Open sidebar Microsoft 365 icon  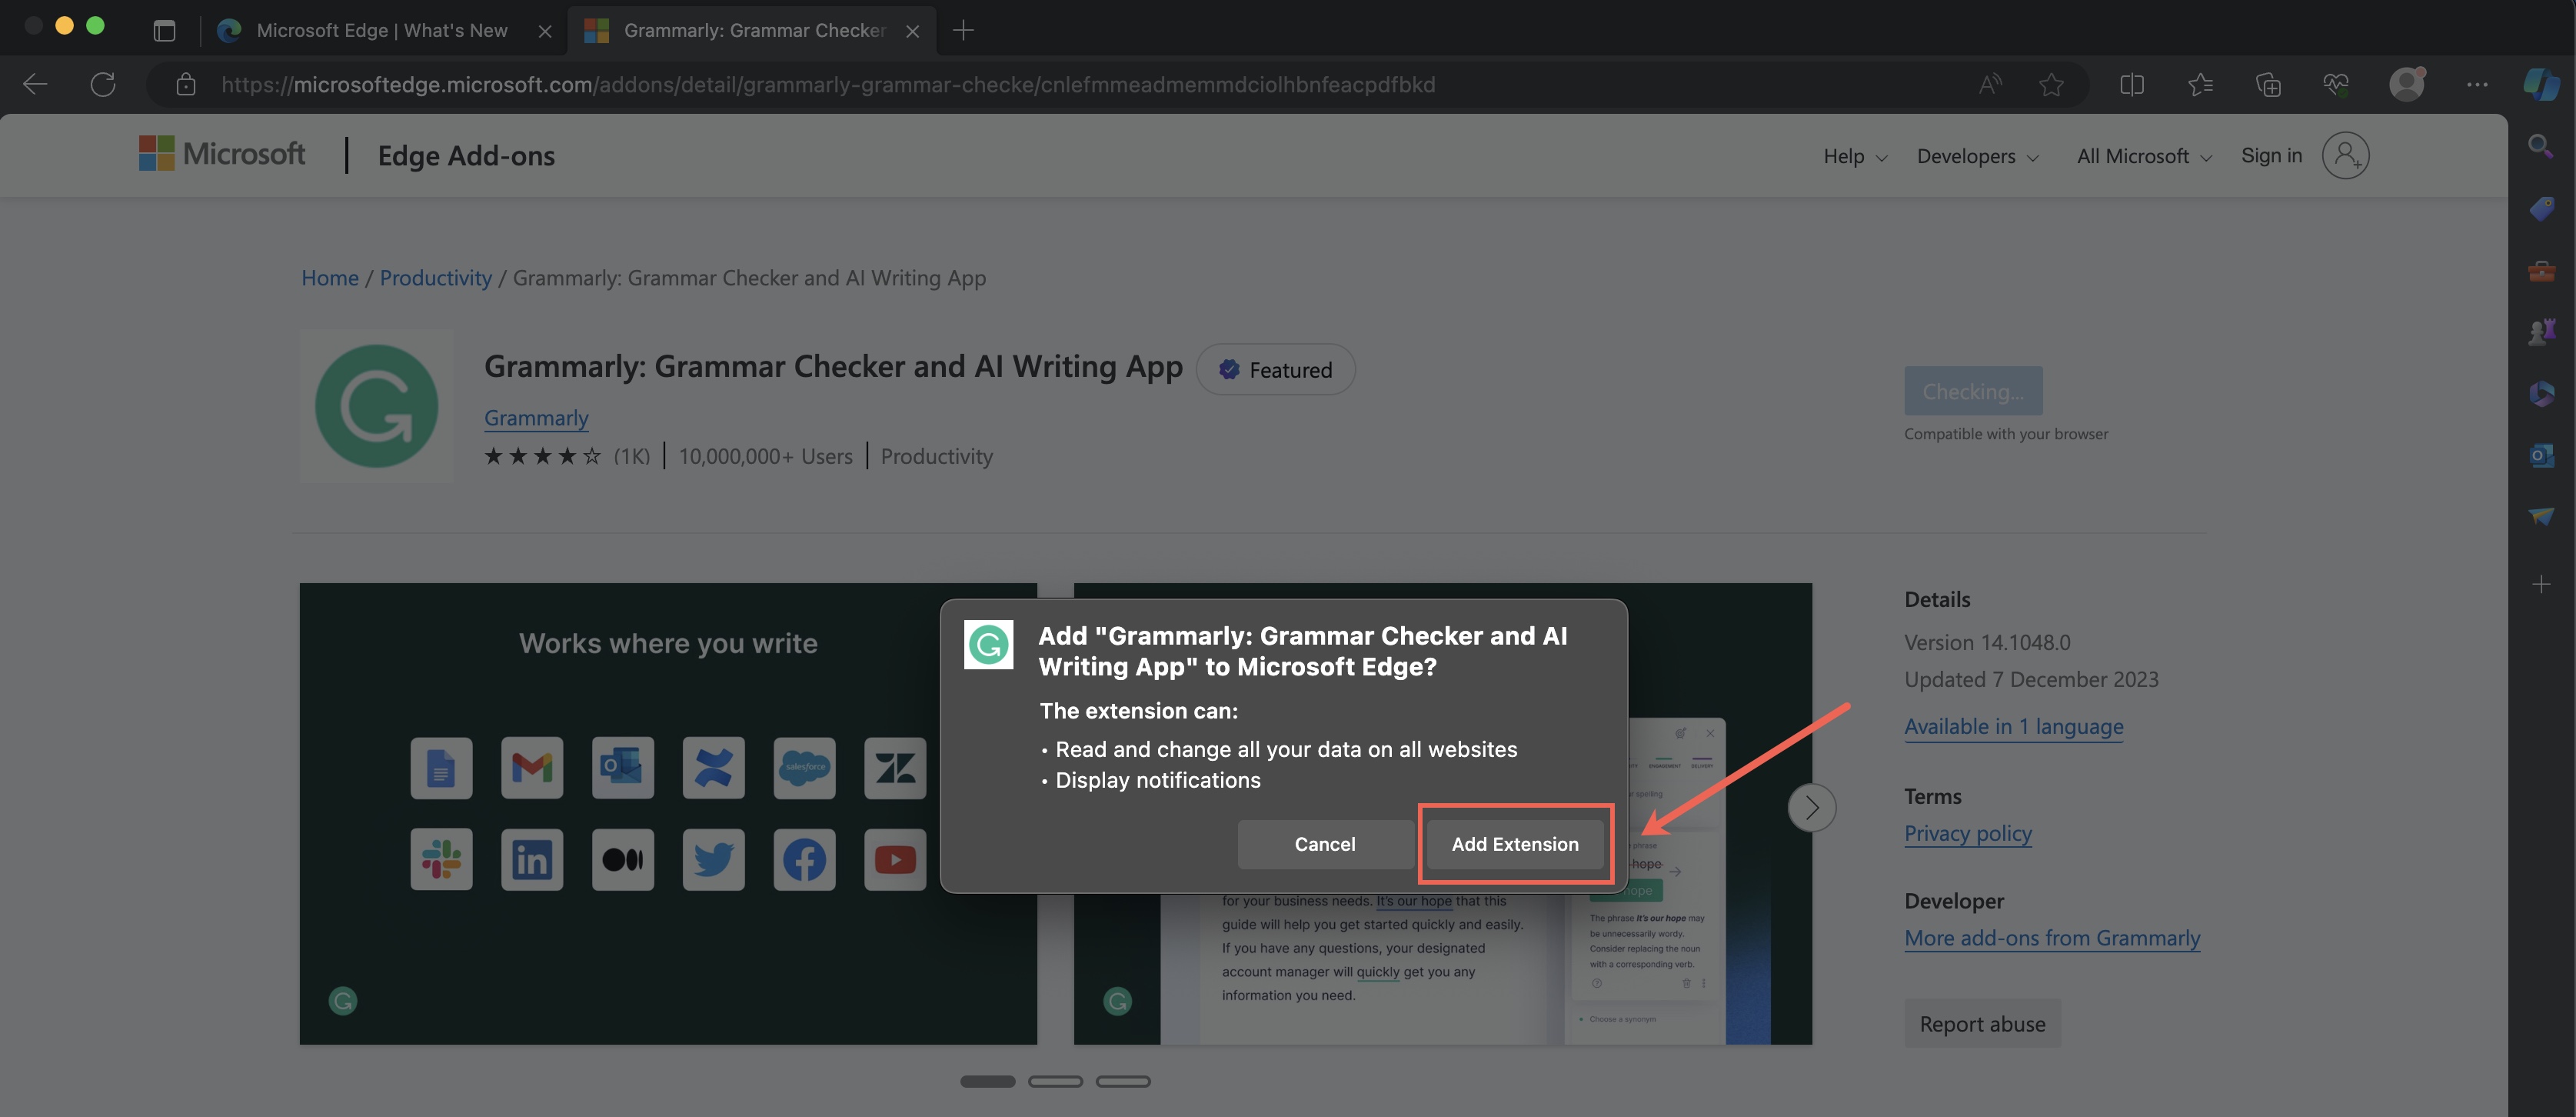[2541, 393]
